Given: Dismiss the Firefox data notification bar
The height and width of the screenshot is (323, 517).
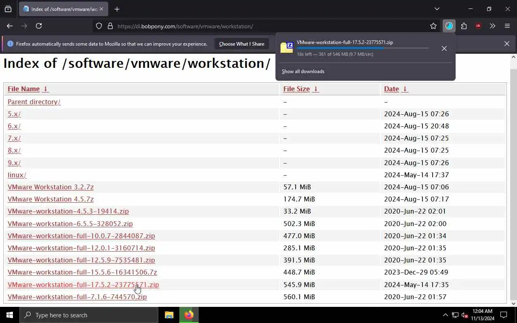Looking at the screenshot, I should click(506, 44).
